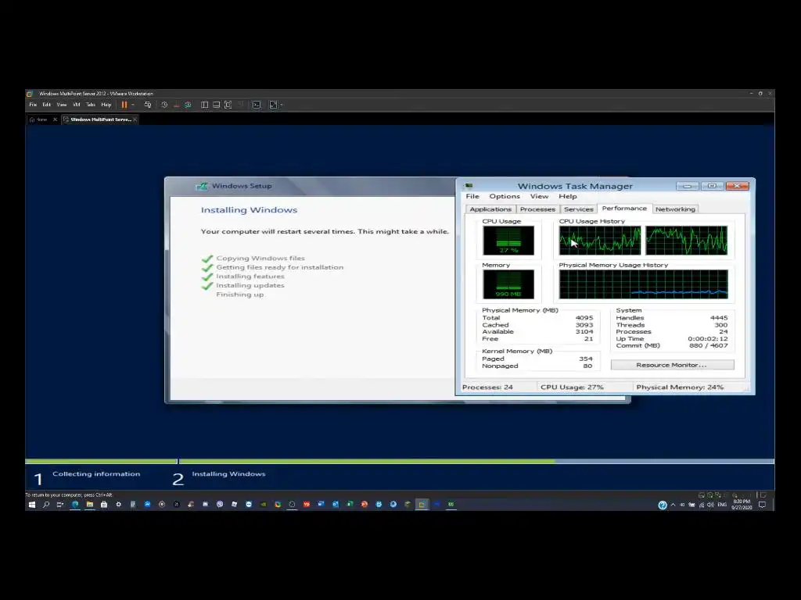This screenshot has height=600, width=801.
Task: Open the Windows Start button
Action: [31, 505]
